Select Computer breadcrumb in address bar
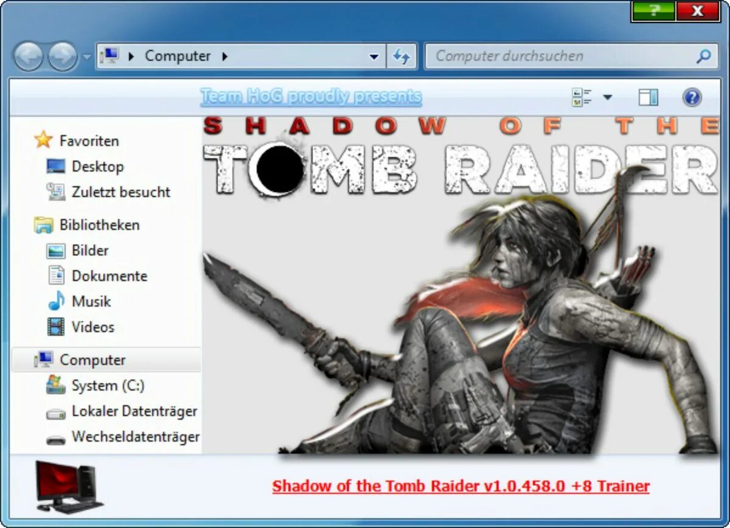 coord(178,56)
